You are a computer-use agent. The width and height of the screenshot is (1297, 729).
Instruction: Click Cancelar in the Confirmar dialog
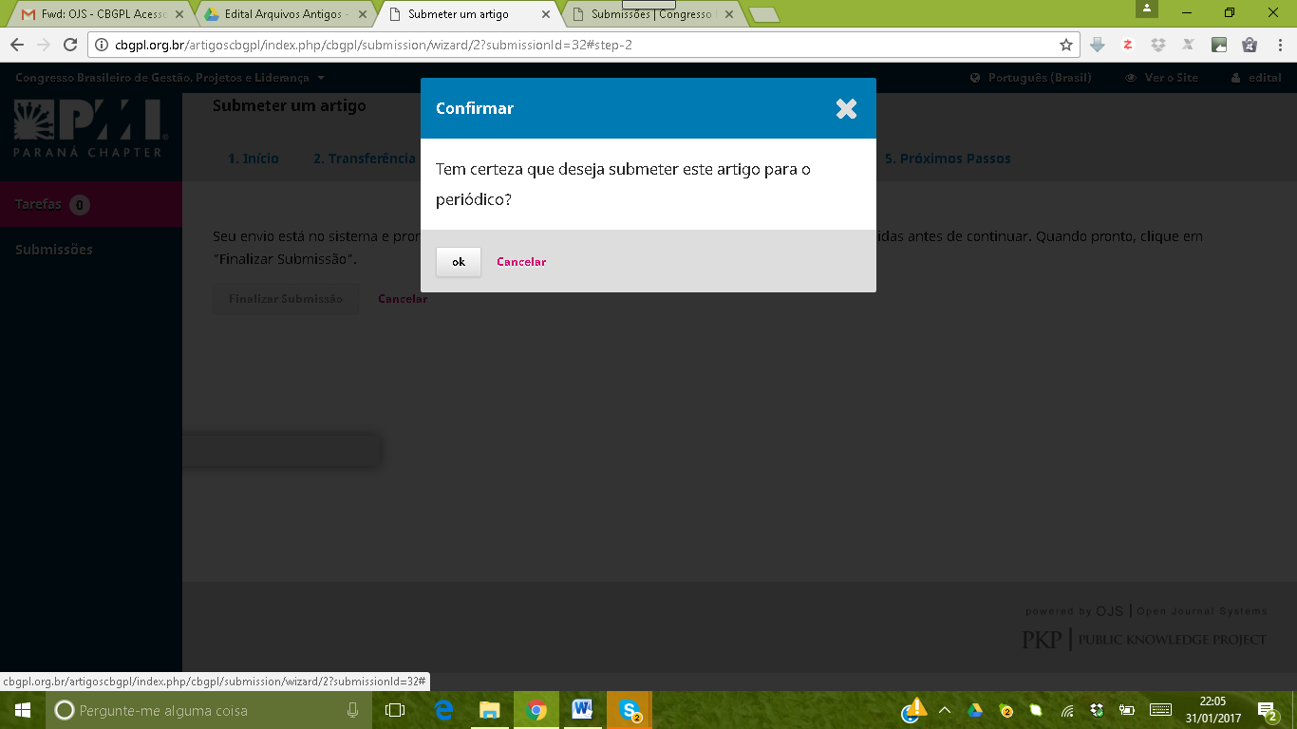click(x=521, y=262)
